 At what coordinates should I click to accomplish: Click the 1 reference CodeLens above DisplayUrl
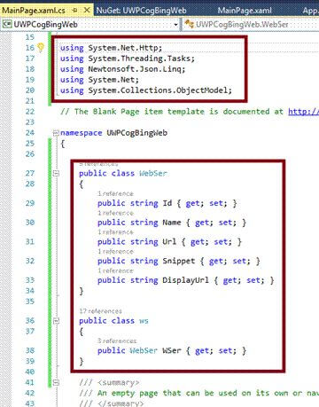tap(115, 270)
